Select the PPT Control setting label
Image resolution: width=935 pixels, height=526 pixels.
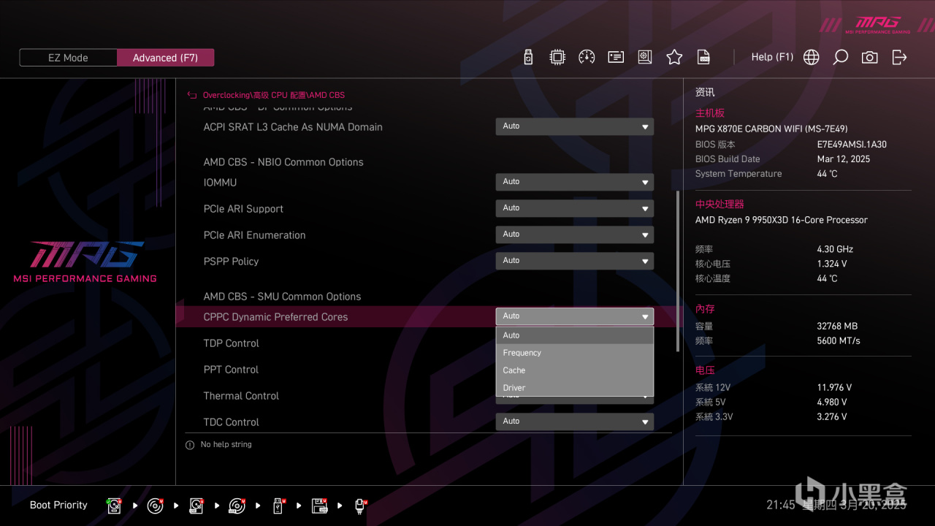click(x=232, y=370)
